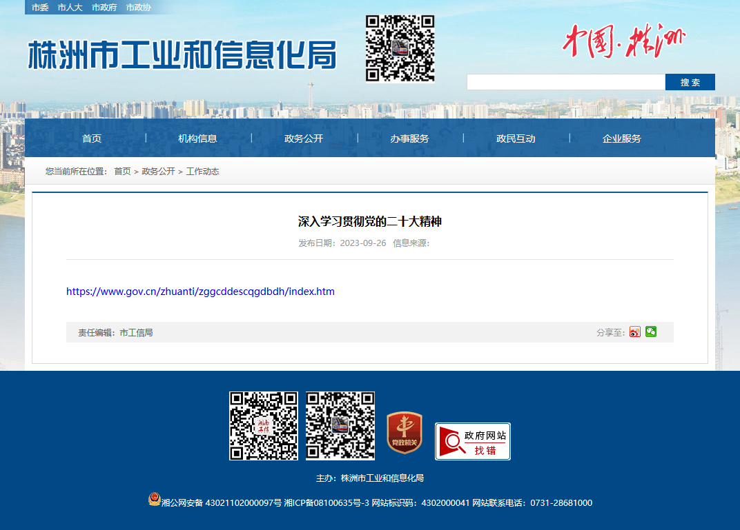This screenshot has width=740, height=530.
Task: Click the second footer QR code
Action: (340, 426)
